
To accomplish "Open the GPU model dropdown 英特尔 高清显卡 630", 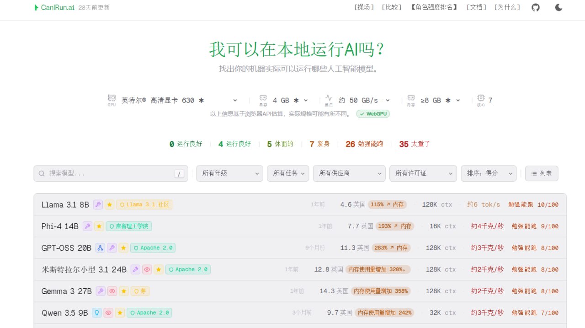I will [179, 100].
